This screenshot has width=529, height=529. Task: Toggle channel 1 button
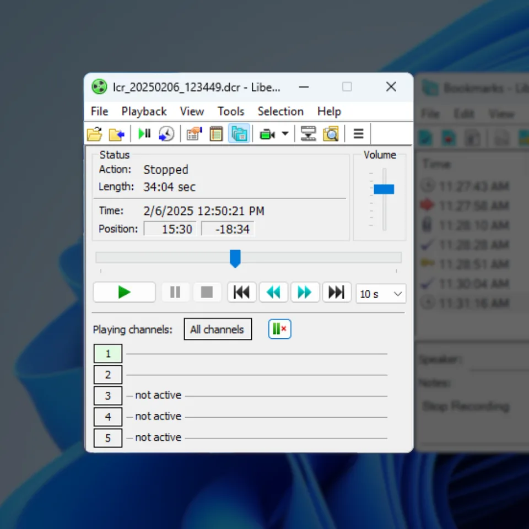[108, 354]
